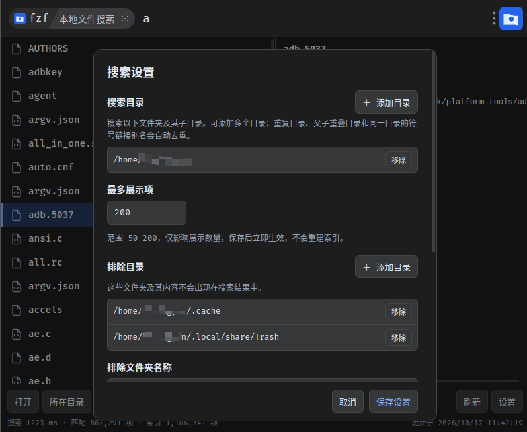Screen dimensions: 527x432
Task: Click the plus icon in 搜索目录 add button
Action: point(367,102)
